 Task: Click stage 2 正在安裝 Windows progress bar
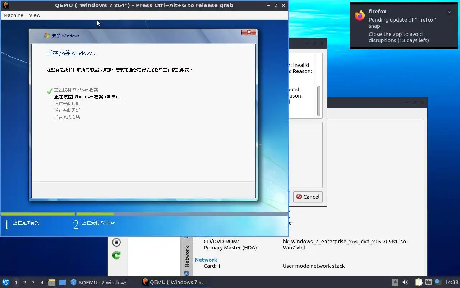coord(182,214)
